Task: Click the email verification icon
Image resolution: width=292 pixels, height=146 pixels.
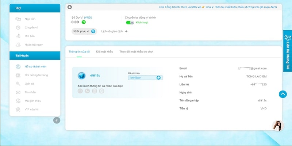Action: [x=80, y=91]
